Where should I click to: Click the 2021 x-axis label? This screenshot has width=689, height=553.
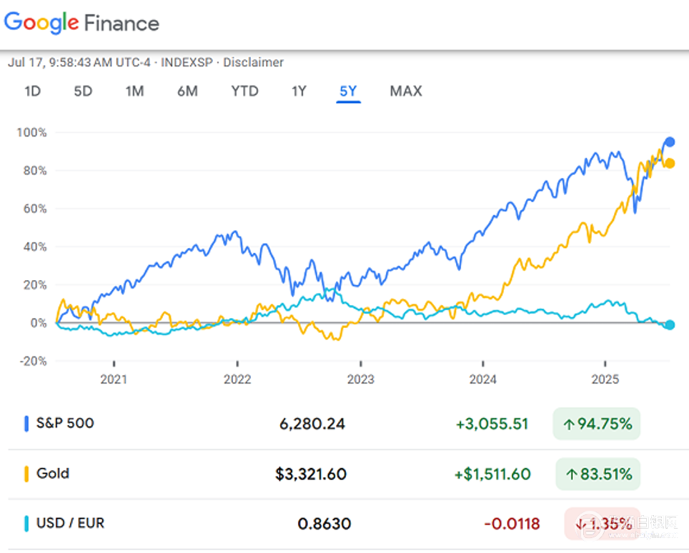click(x=114, y=379)
